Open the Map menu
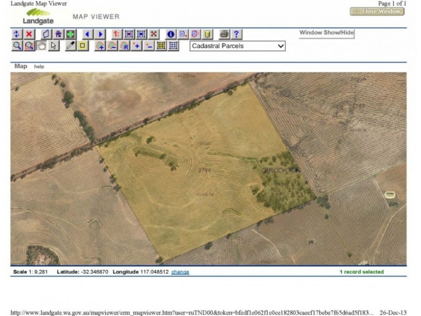This screenshot has width=421, height=316. point(20,66)
